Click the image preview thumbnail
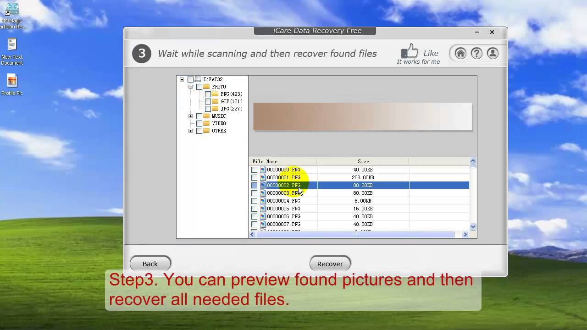The height and width of the screenshot is (330, 587). 362,116
